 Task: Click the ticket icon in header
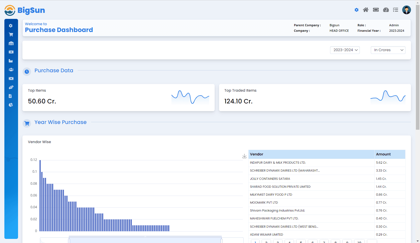pos(376,10)
